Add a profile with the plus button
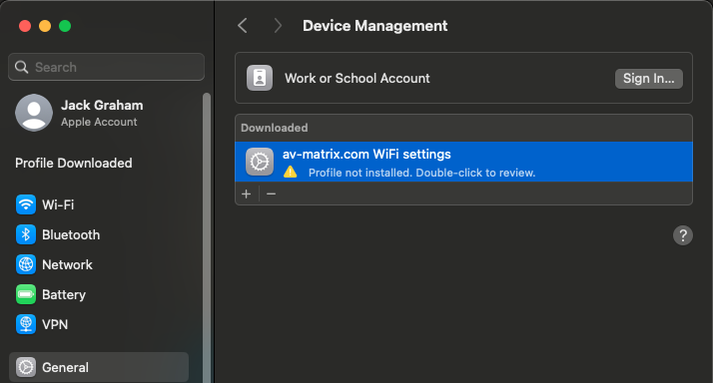Screen dimensions: 713x383 (247, 194)
